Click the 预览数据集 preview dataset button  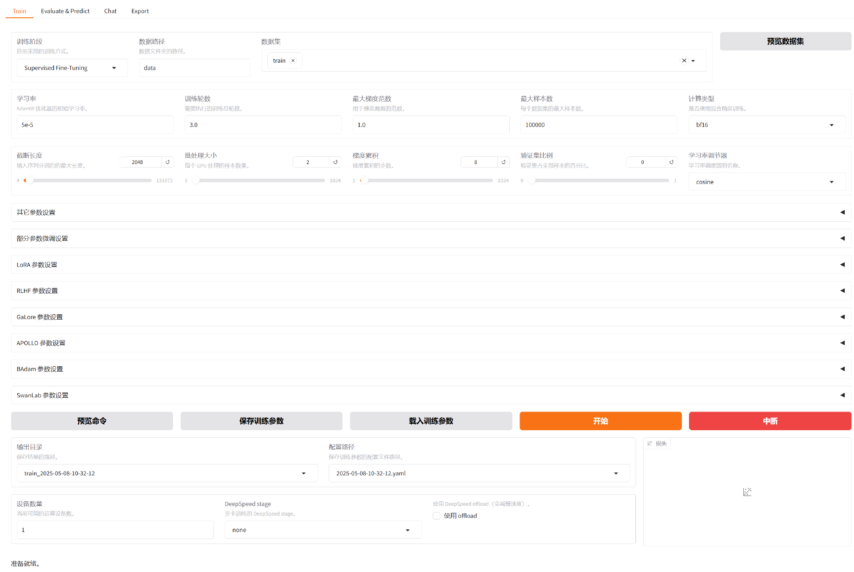(785, 41)
